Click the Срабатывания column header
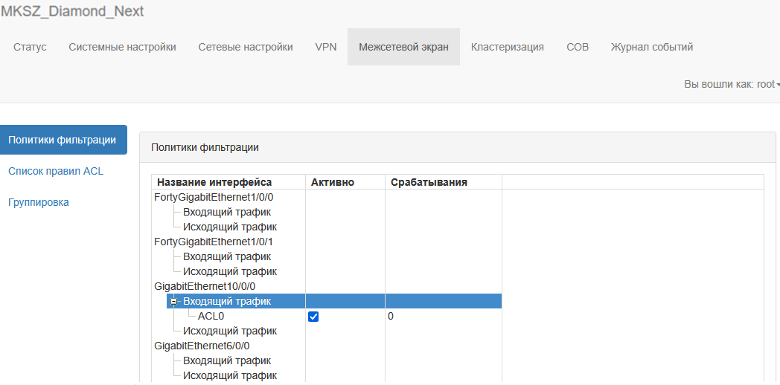This screenshot has height=385, width=780. pyautogui.click(x=429, y=182)
